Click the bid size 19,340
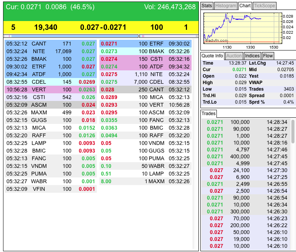 point(46,28)
